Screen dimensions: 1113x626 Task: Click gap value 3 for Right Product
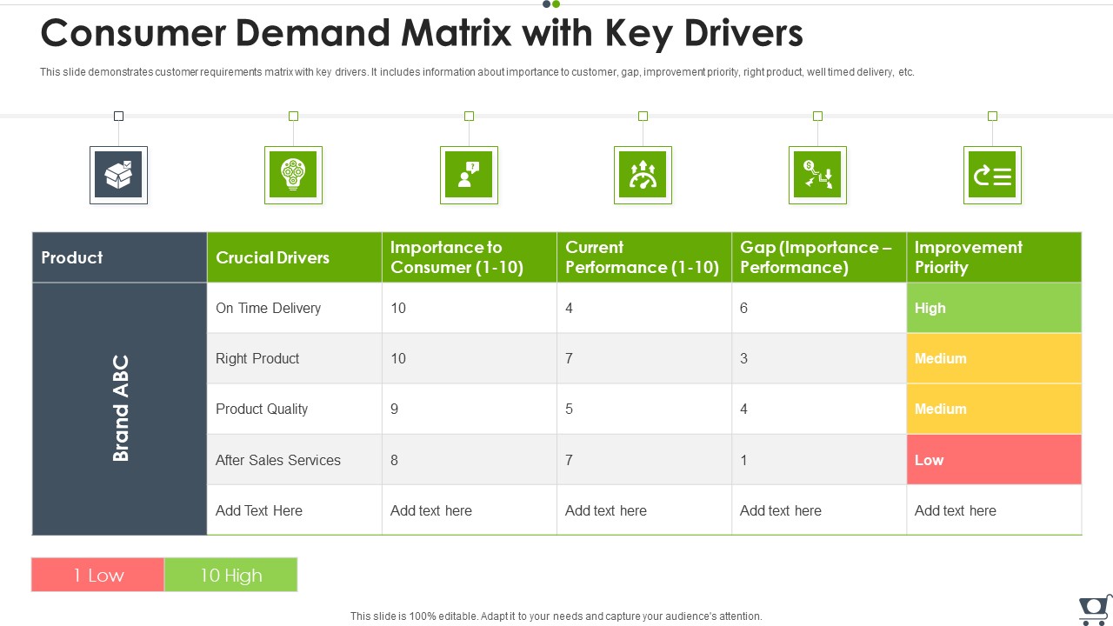pyautogui.click(x=819, y=358)
